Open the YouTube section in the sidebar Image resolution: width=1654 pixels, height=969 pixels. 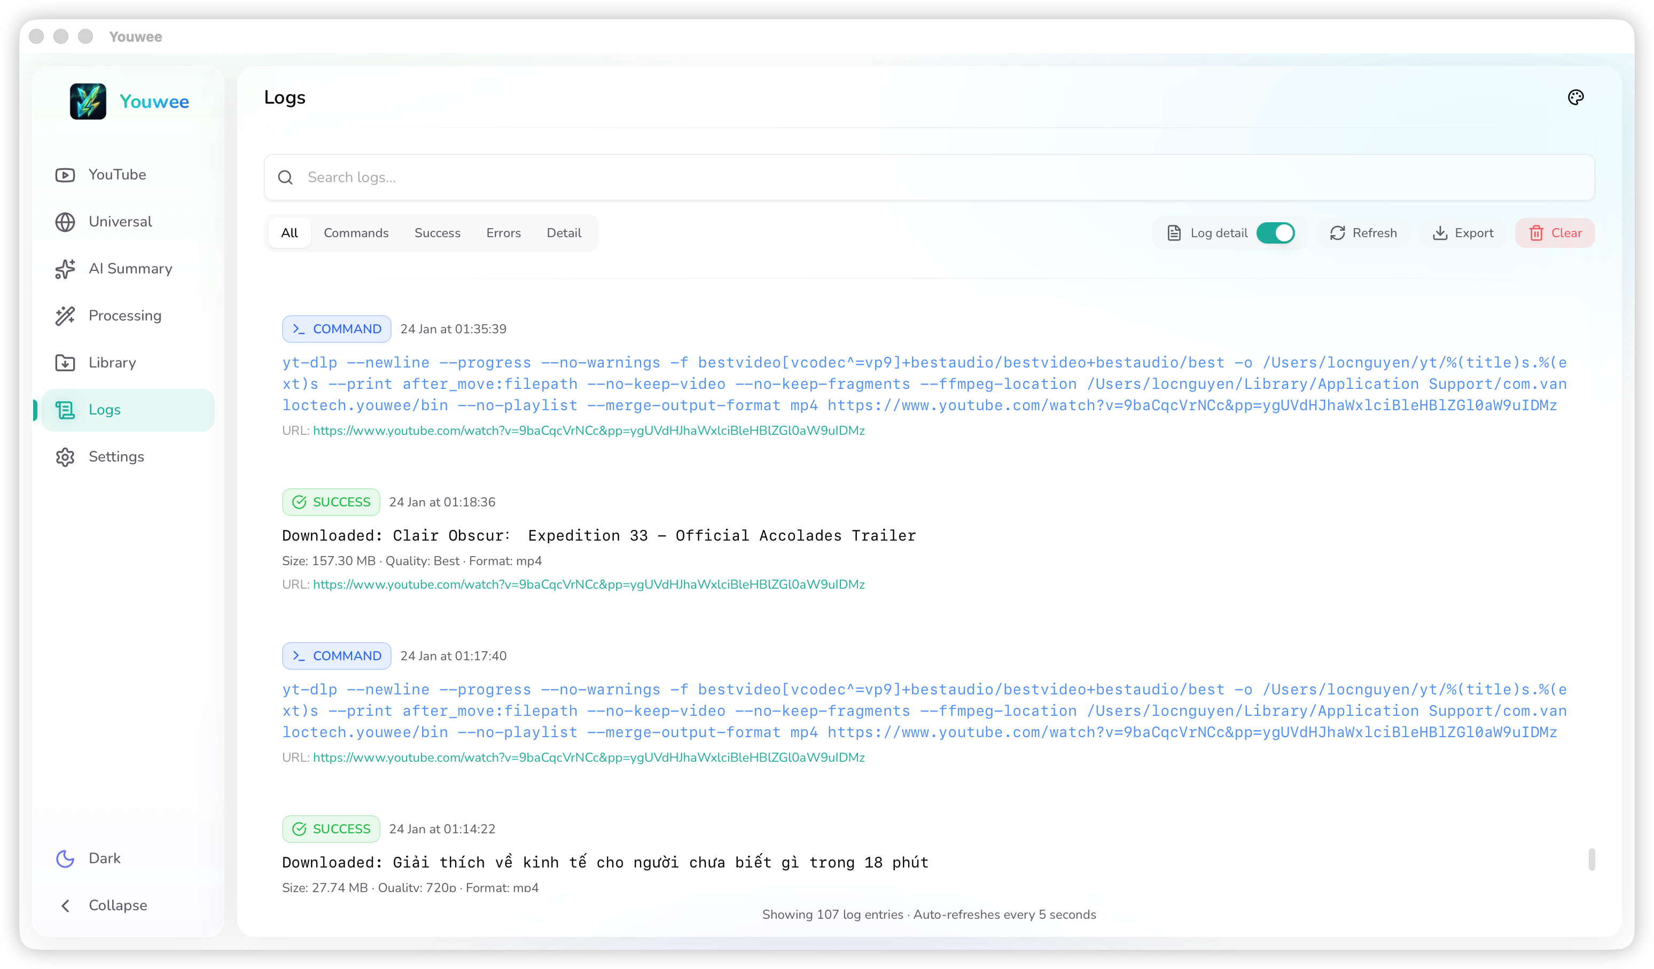pyautogui.click(x=117, y=174)
